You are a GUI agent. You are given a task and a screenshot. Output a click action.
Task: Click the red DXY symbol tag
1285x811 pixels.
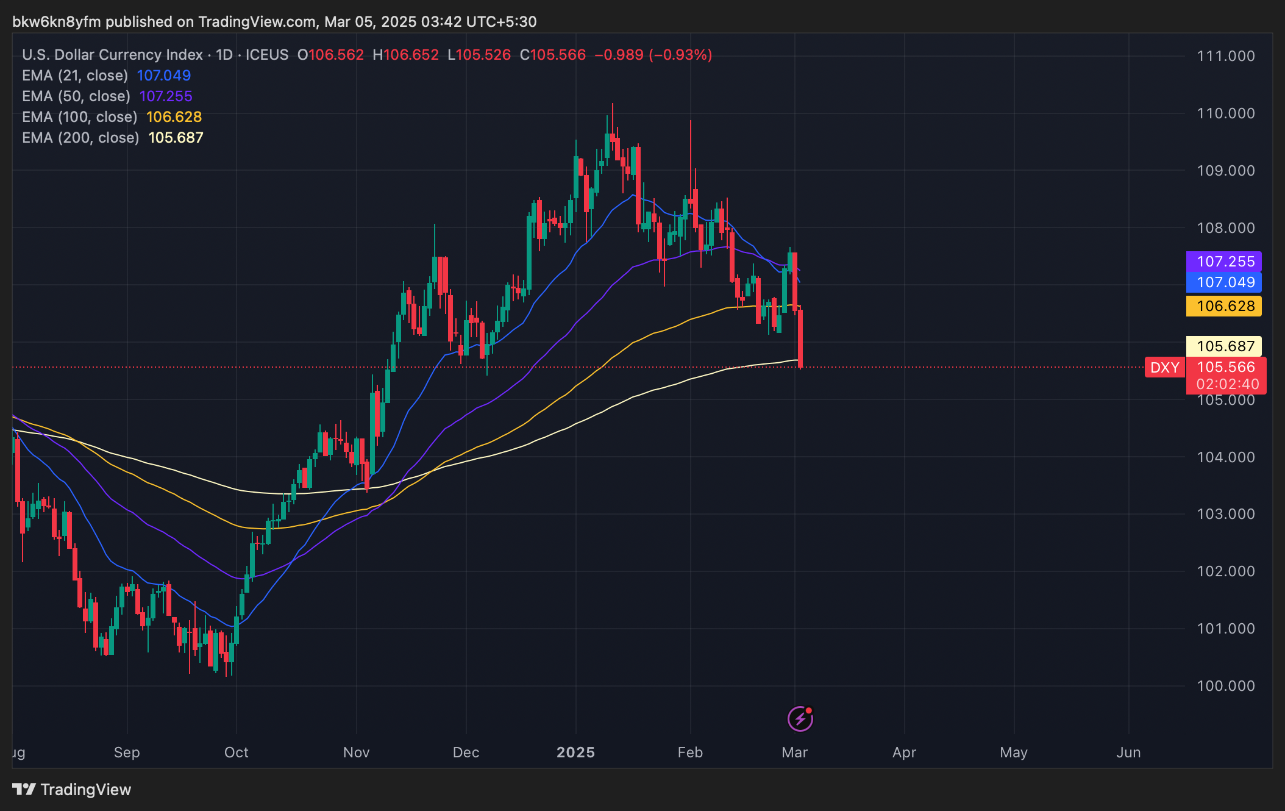1164,368
